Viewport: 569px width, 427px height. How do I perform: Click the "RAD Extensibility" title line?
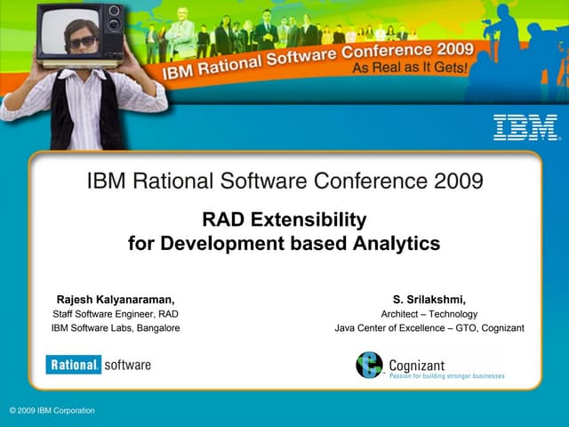pos(284,219)
